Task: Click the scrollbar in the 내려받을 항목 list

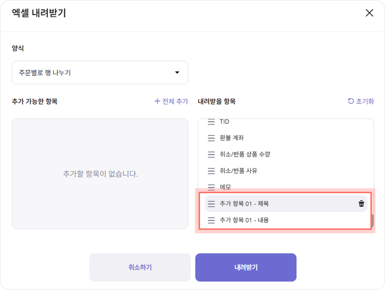Action: click(x=372, y=220)
